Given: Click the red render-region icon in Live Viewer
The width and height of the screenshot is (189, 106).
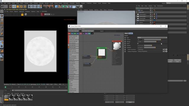Looking at the screenshot, I should click(x=42, y=14).
